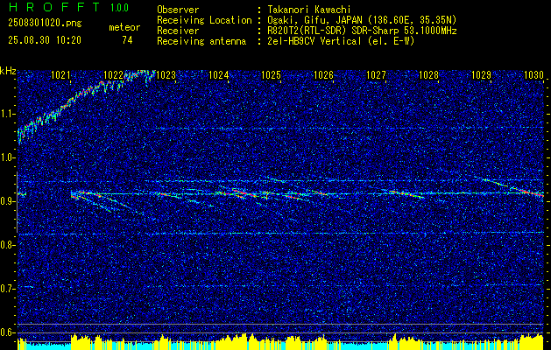
Task: Click frequency axis value 1.0
Action: pyautogui.click(x=8, y=158)
